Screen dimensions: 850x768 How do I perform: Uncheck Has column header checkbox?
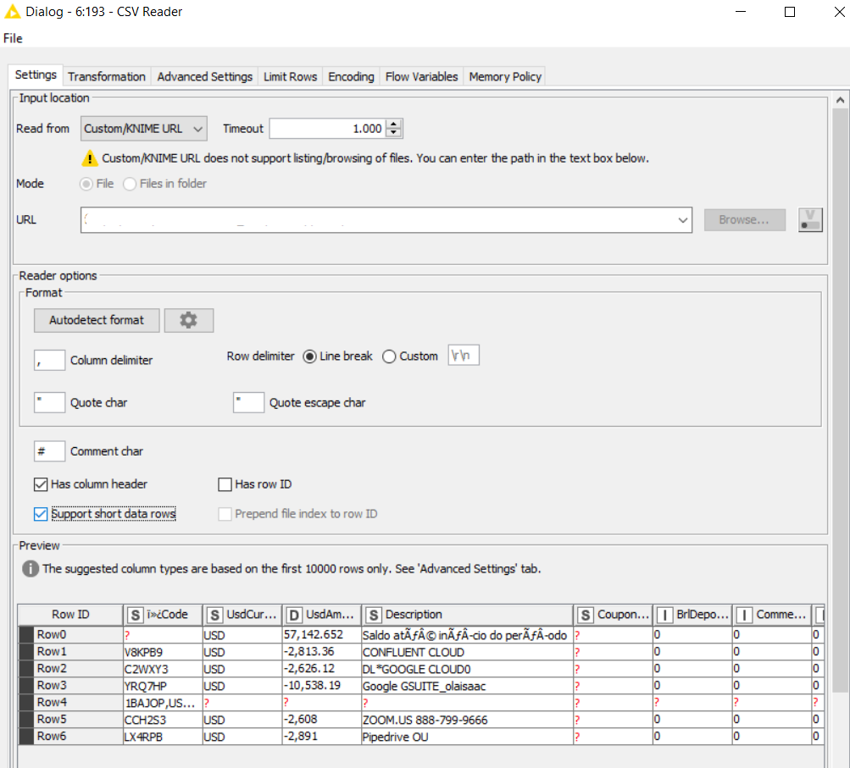coord(41,484)
